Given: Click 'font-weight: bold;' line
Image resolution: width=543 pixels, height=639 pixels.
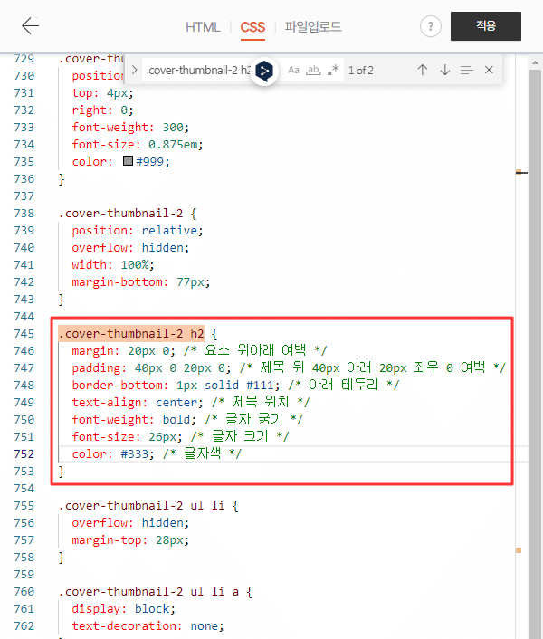Looking at the screenshot, I should point(134,419).
